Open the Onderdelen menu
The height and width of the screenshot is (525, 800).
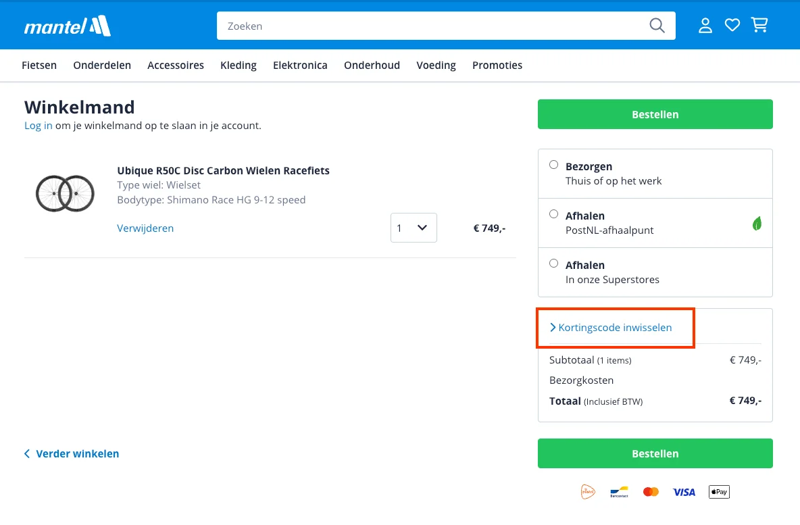(102, 66)
